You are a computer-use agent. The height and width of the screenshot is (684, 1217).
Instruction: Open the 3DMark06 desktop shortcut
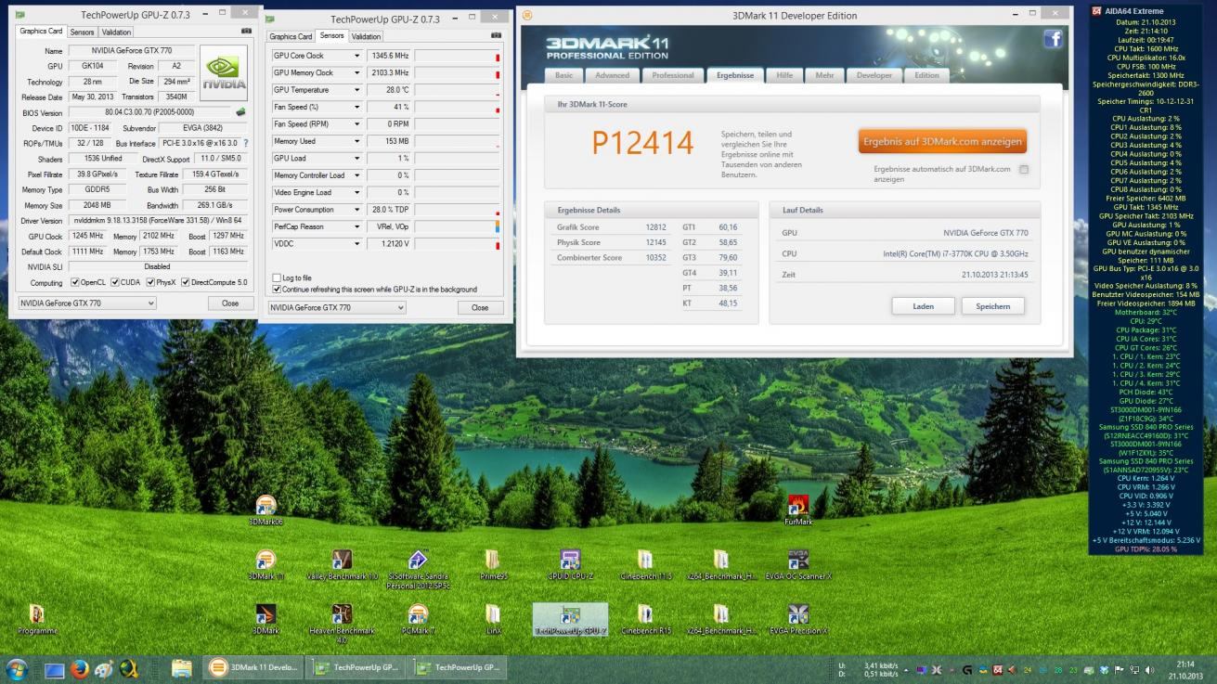265,511
